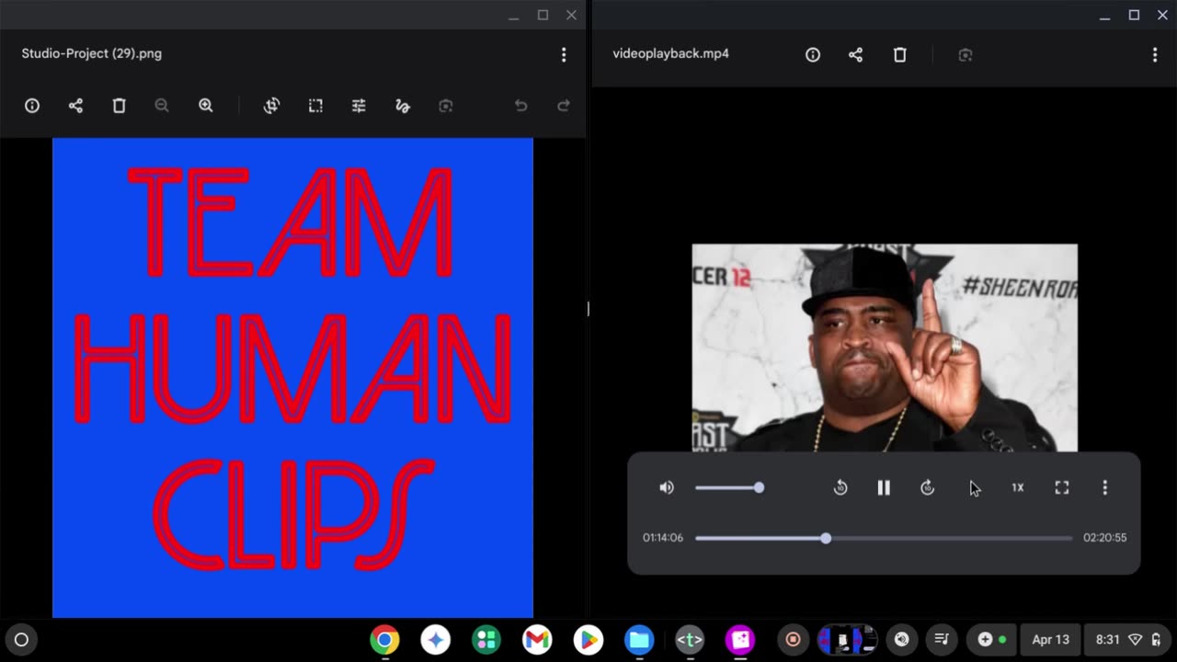Open video player overflow menu
Viewport: 1177px width, 662px height.
pos(1105,487)
